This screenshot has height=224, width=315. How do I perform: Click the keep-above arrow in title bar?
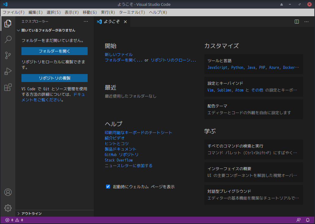click(x=282, y=4)
